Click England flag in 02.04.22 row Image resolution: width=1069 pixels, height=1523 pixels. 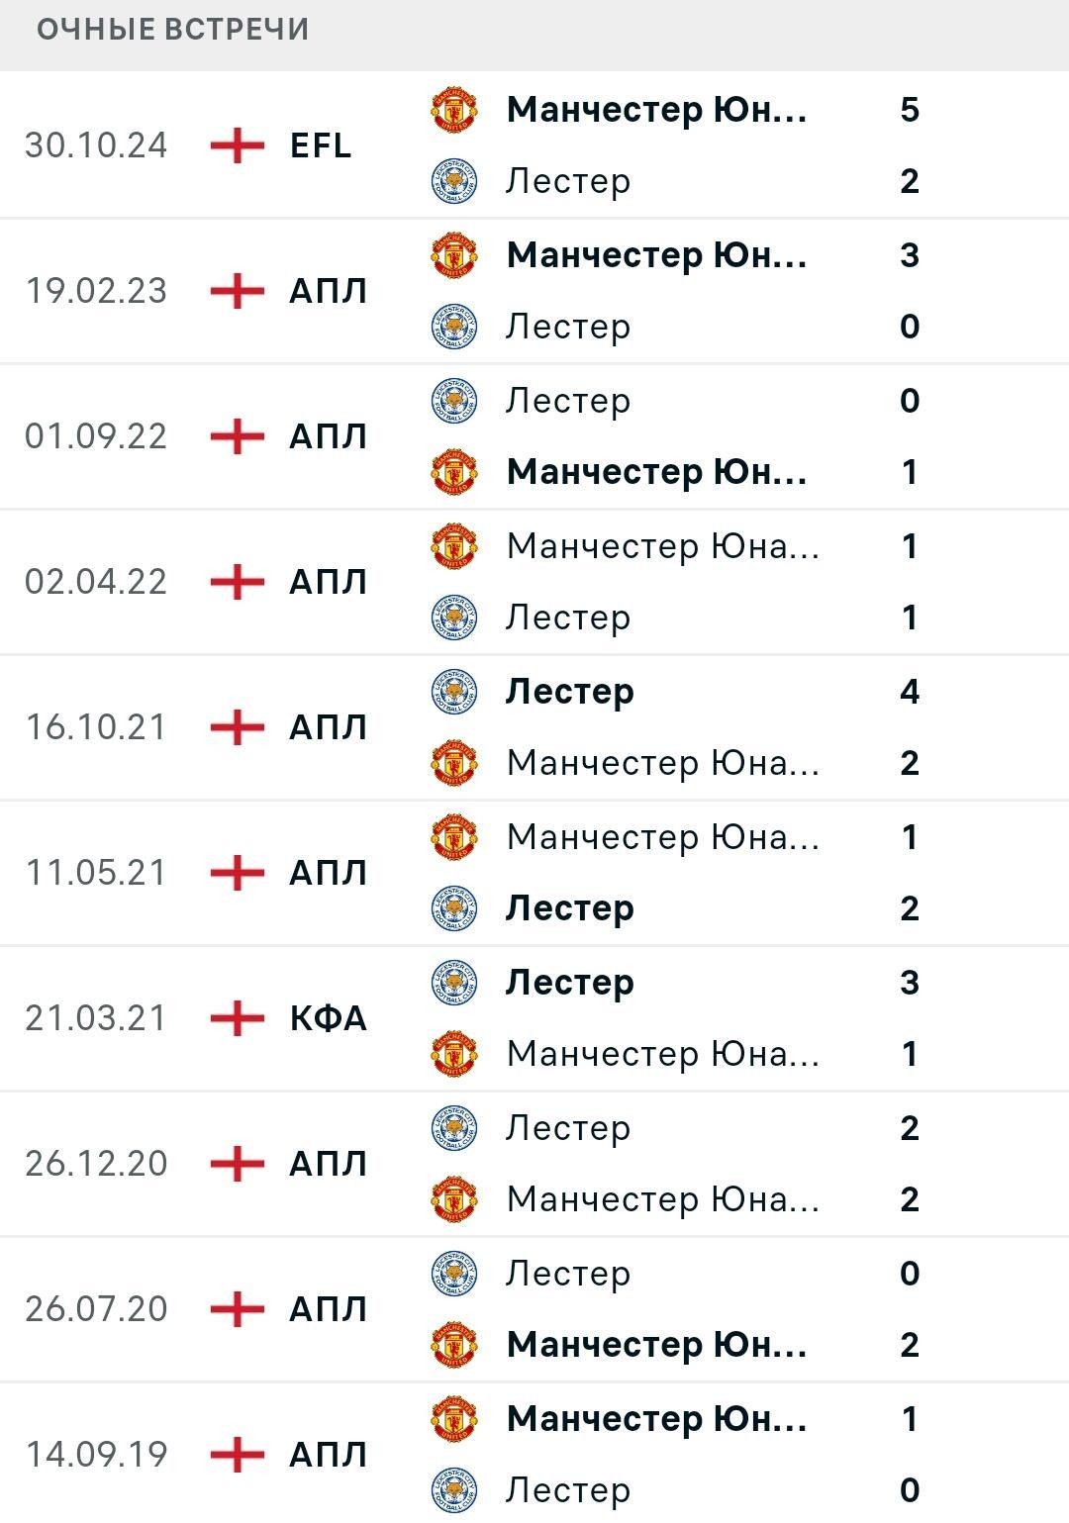(x=238, y=582)
